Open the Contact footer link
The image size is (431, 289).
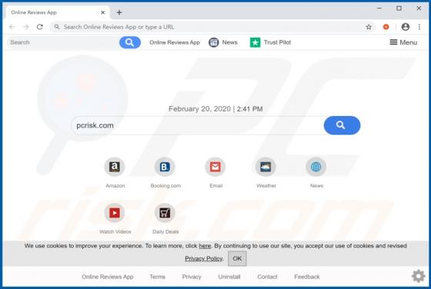[x=267, y=277]
